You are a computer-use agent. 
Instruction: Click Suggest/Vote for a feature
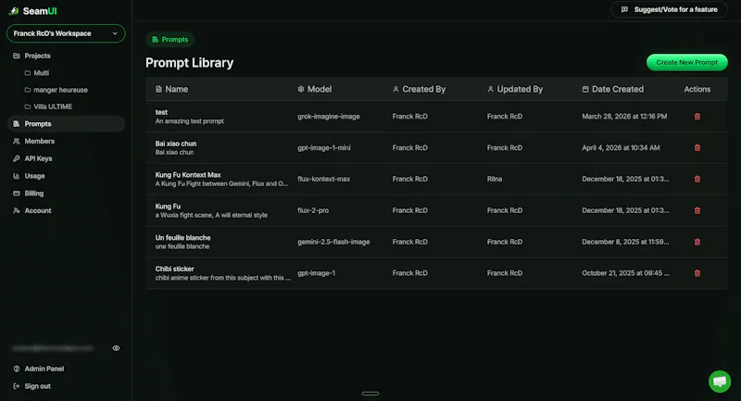[669, 9]
